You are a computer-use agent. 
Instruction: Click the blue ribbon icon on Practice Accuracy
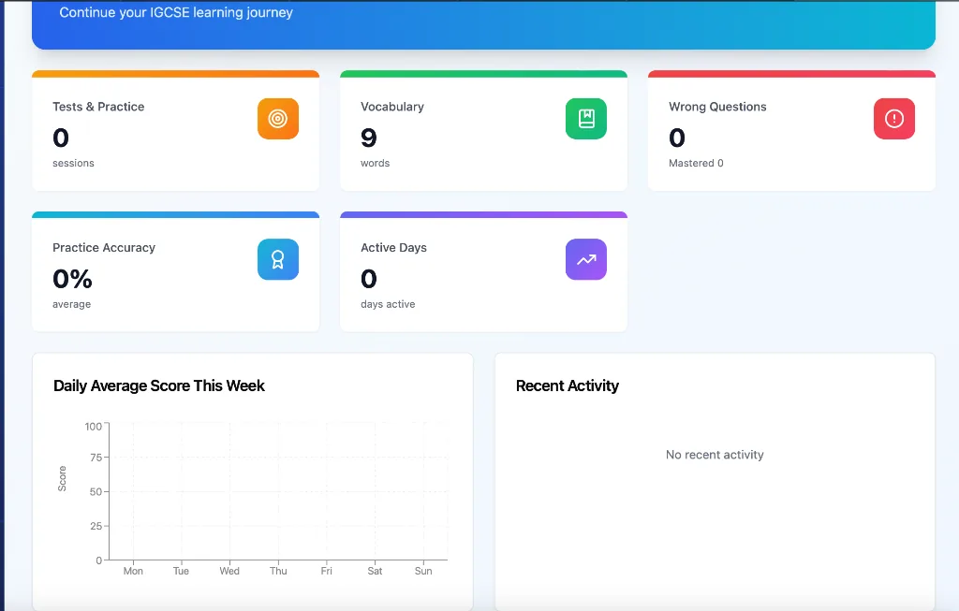(277, 260)
